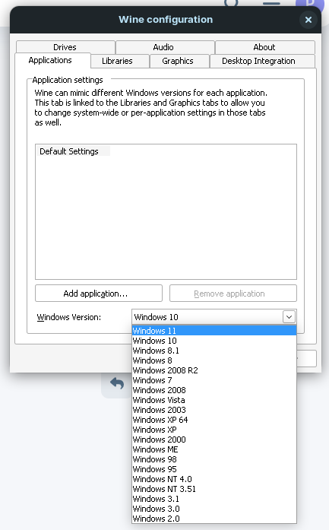Select the Applications tab
329x530 pixels.
coord(51,61)
